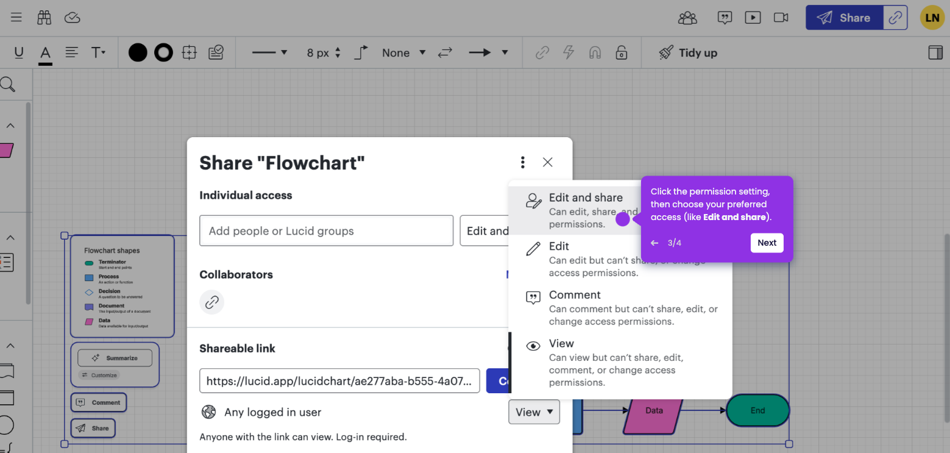Open the text options T dropdown
The image size is (950, 453).
[98, 52]
